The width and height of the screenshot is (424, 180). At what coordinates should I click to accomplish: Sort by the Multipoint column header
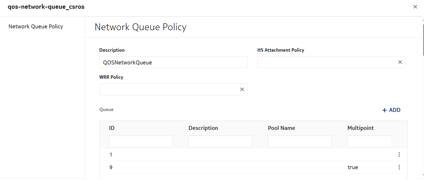[x=360, y=128]
